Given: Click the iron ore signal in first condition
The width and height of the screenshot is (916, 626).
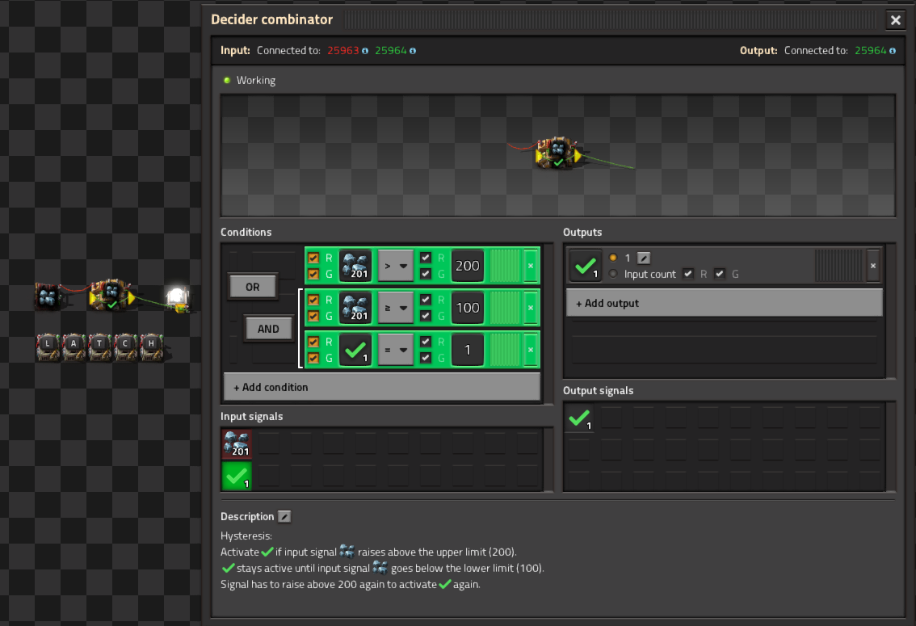Looking at the screenshot, I should [355, 266].
